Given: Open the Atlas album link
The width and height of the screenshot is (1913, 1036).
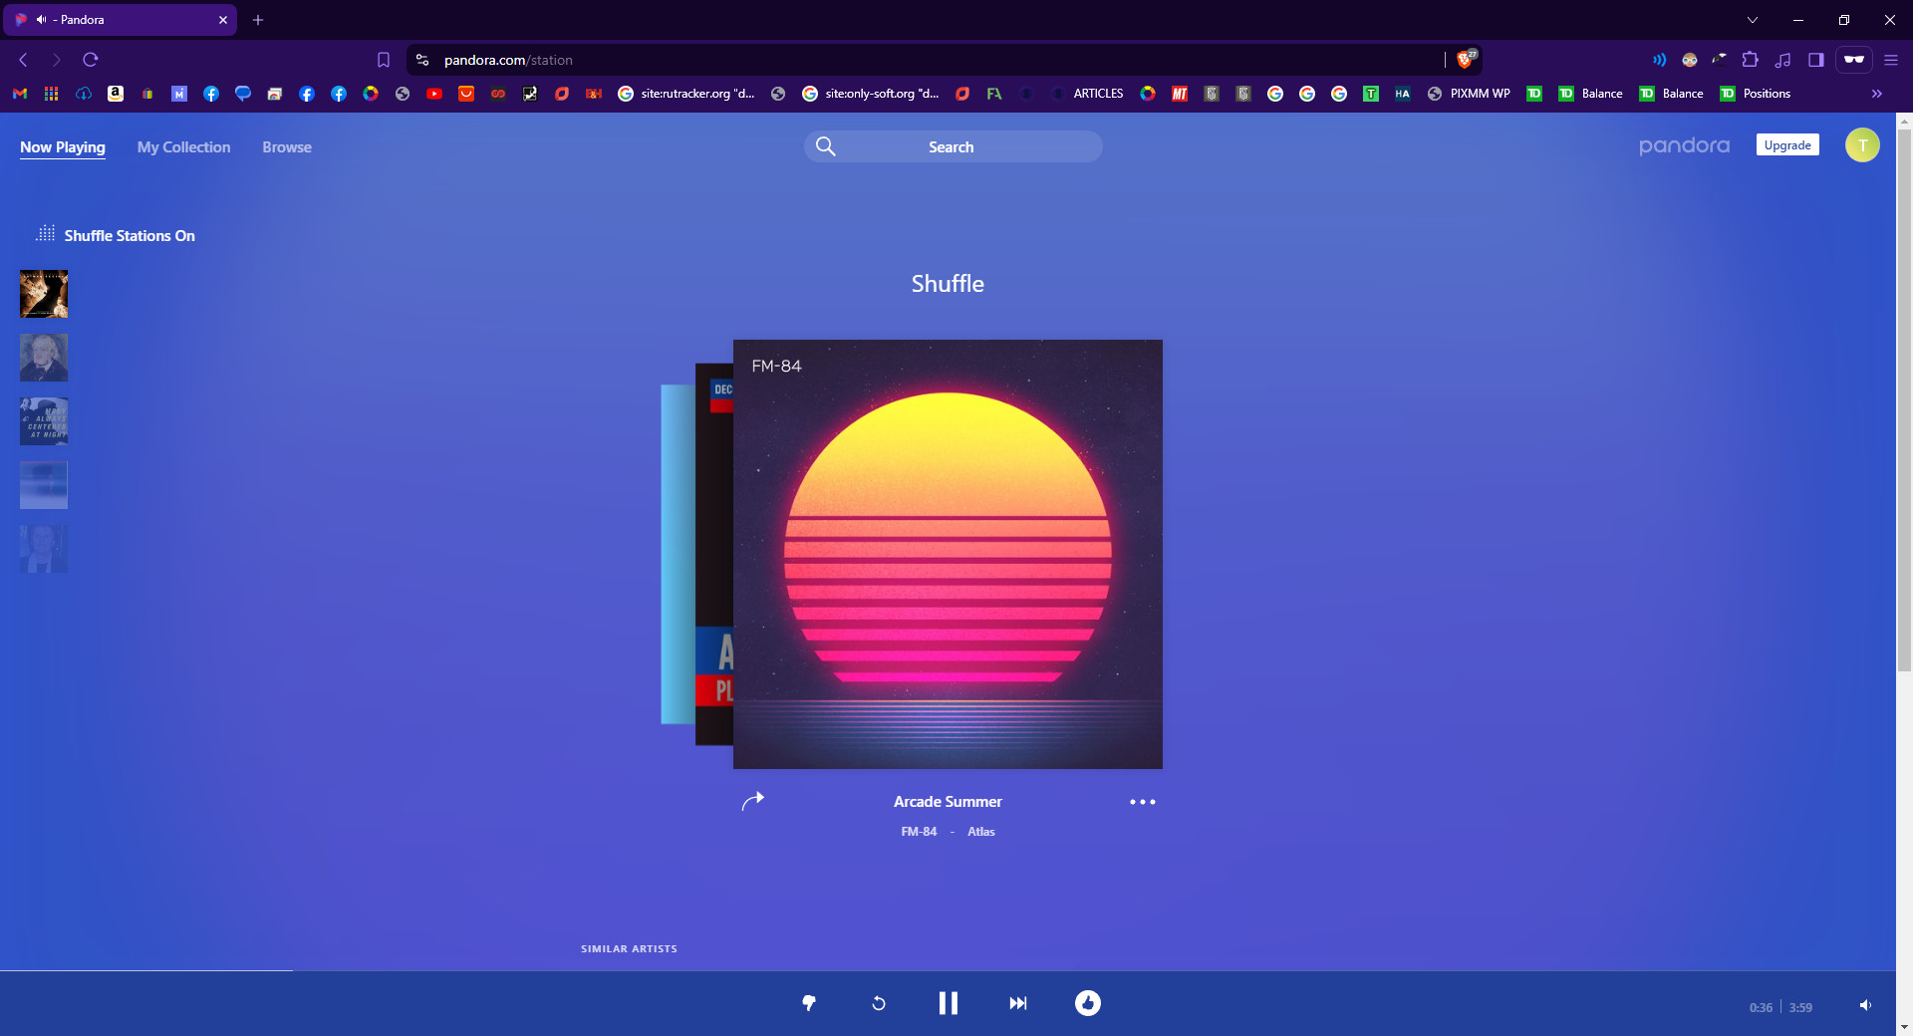Looking at the screenshot, I should click(x=981, y=832).
